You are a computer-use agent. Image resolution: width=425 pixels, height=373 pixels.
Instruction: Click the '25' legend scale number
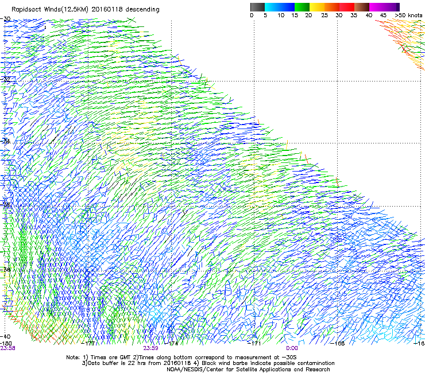click(324, 15)
